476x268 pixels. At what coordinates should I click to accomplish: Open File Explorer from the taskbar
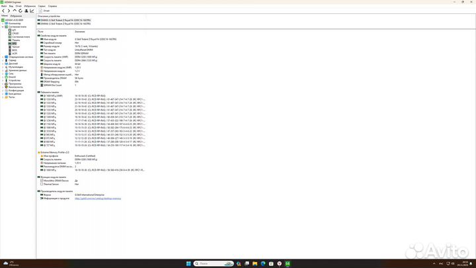point(255,263)
